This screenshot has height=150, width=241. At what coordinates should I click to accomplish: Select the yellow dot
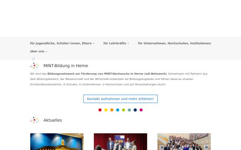(106, 110)
